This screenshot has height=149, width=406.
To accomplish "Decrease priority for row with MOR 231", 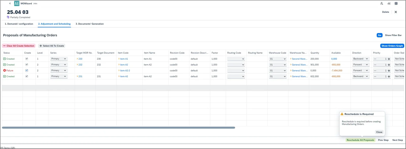I will pyautogui.click(x=375, y=76).
